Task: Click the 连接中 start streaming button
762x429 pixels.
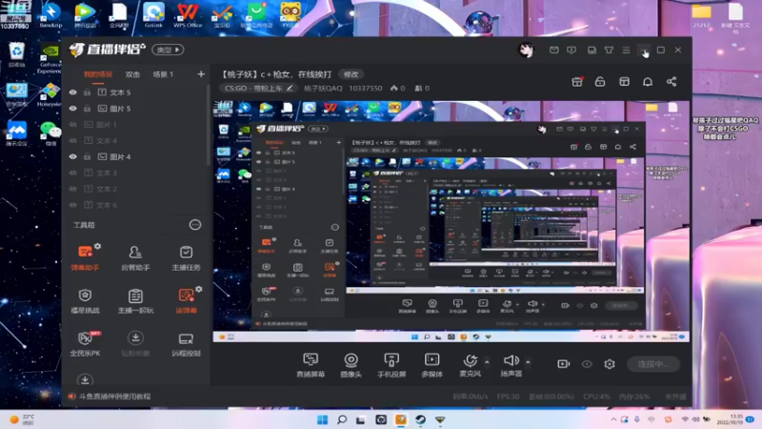Action: [x=653, y=364]
